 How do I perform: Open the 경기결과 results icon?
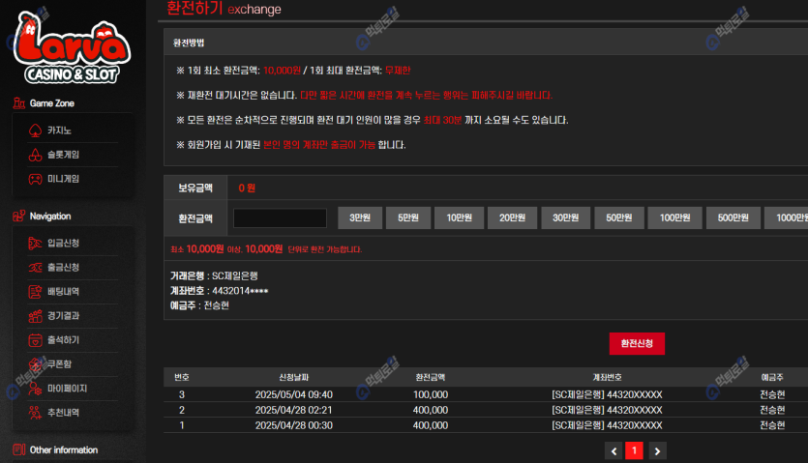point(35,315)
